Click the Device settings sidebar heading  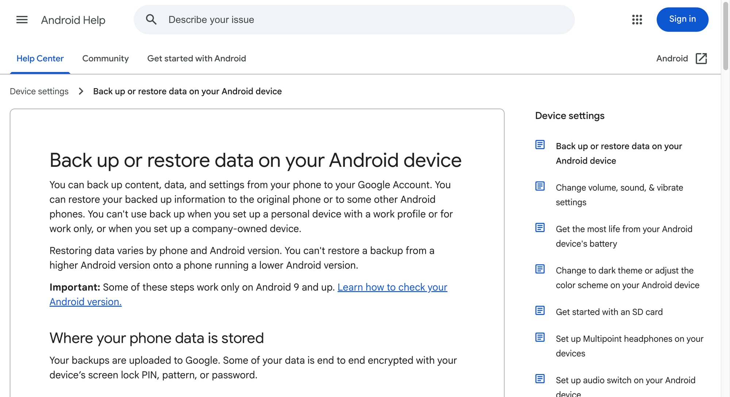point(570,116)
